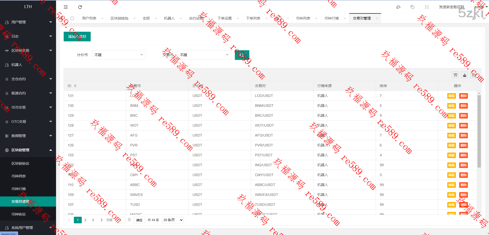Switch to the 下单列表 tab
This screenshot has width=489, height=235.
(x=253, y=18)
